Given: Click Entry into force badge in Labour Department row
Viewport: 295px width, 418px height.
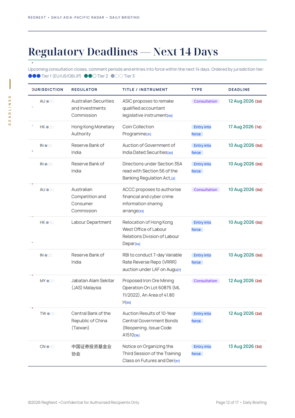Looking at the screenshot, I should click(x=202, y=226).
